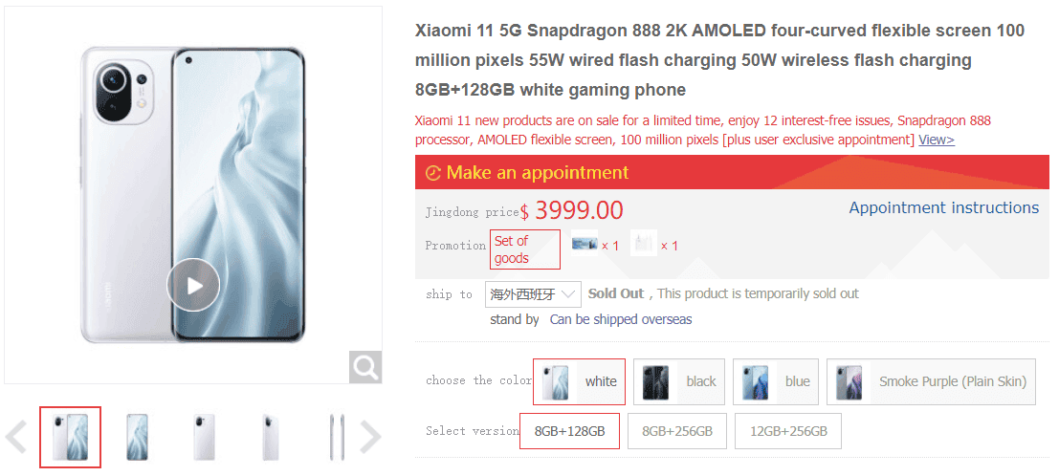Show previous thumbnails with left arrow
The image size is (1059, 476).
16,437
